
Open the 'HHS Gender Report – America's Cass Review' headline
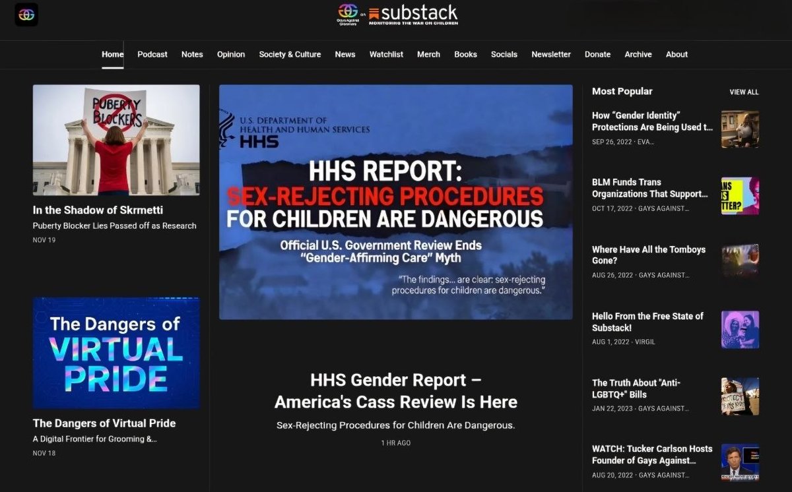(396, 390)
